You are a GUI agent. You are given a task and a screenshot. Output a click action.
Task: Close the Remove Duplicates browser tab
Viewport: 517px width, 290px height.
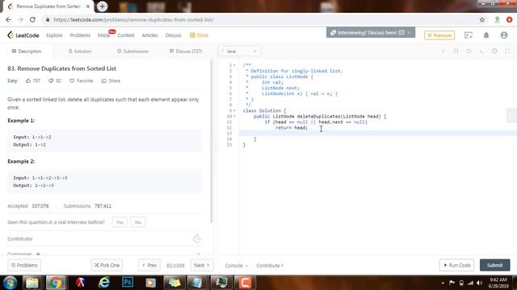click(88, 6)
